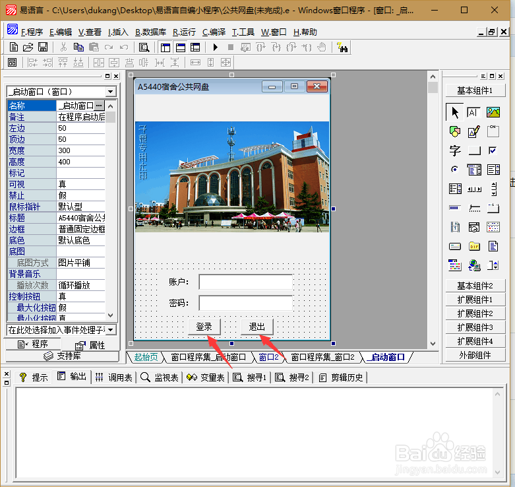Select the picture box component icon
The height and width of the screenshot is (487, 515).
[493, 112]
